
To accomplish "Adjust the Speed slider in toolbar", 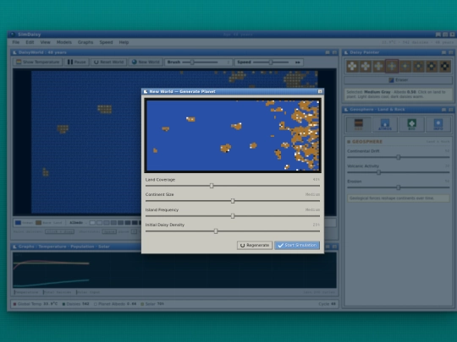I will click(x=271, y=62).
